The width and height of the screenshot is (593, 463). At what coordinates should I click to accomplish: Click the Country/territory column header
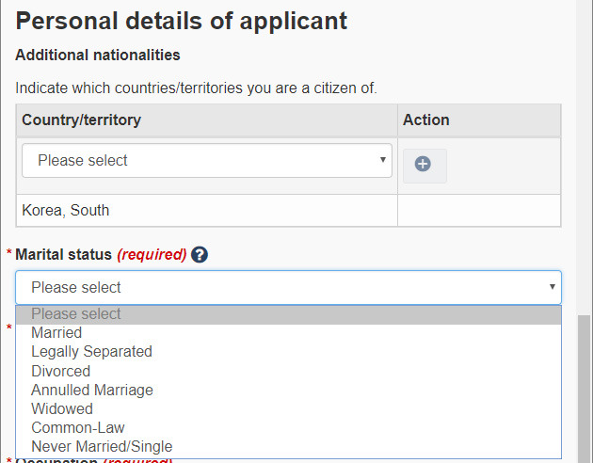pyautogui.click(x=207, y=120)
